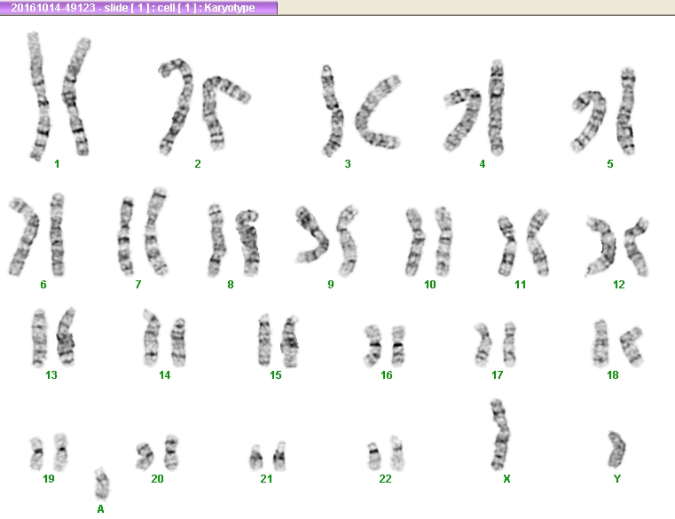Click the green label "A"

101,509
